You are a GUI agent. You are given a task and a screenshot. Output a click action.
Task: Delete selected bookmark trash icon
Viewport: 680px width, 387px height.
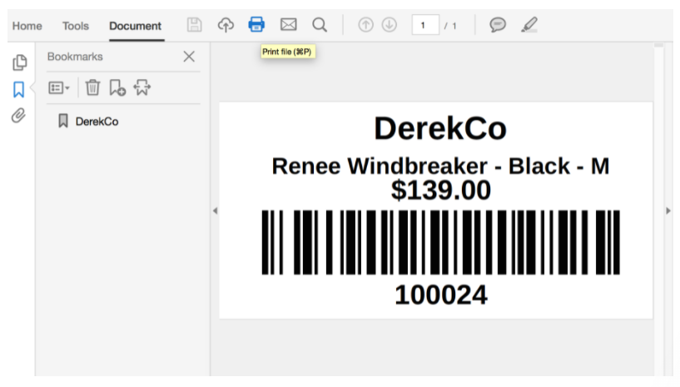(92, 87)
